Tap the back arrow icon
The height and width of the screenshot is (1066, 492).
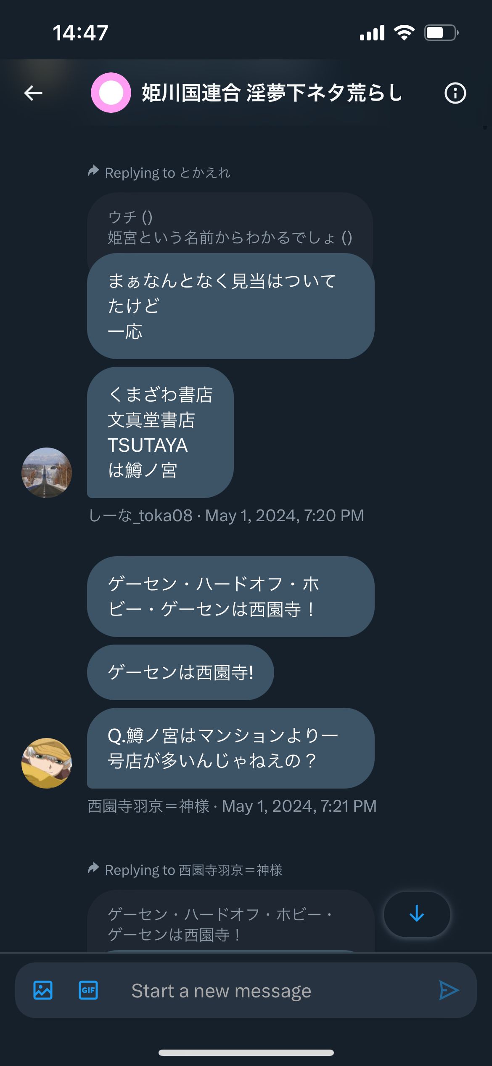[x=33, y=93]
